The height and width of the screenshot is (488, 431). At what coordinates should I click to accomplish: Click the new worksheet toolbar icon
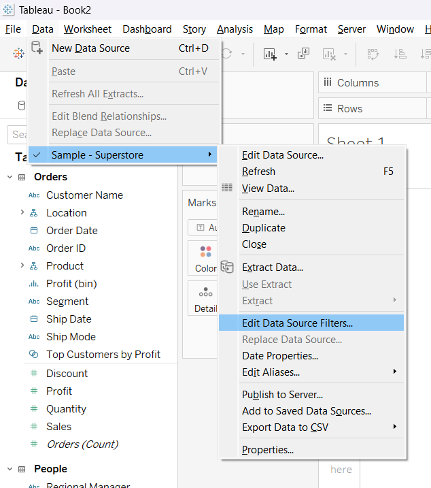(x=270, y=54)
